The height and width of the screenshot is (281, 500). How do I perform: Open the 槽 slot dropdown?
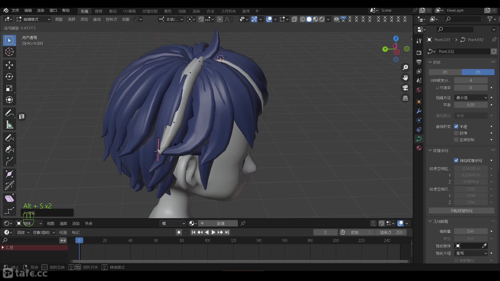coord(173,223)
